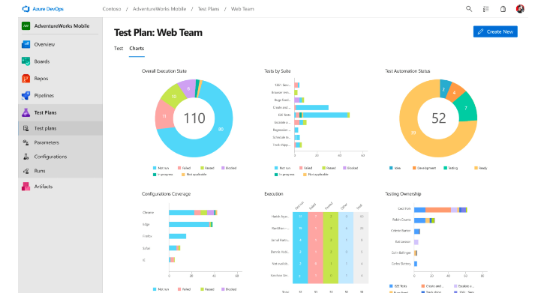541x308 pixels.
Task: Click the "52" total in Test Automation Status
Action: [x=438, y=118]
